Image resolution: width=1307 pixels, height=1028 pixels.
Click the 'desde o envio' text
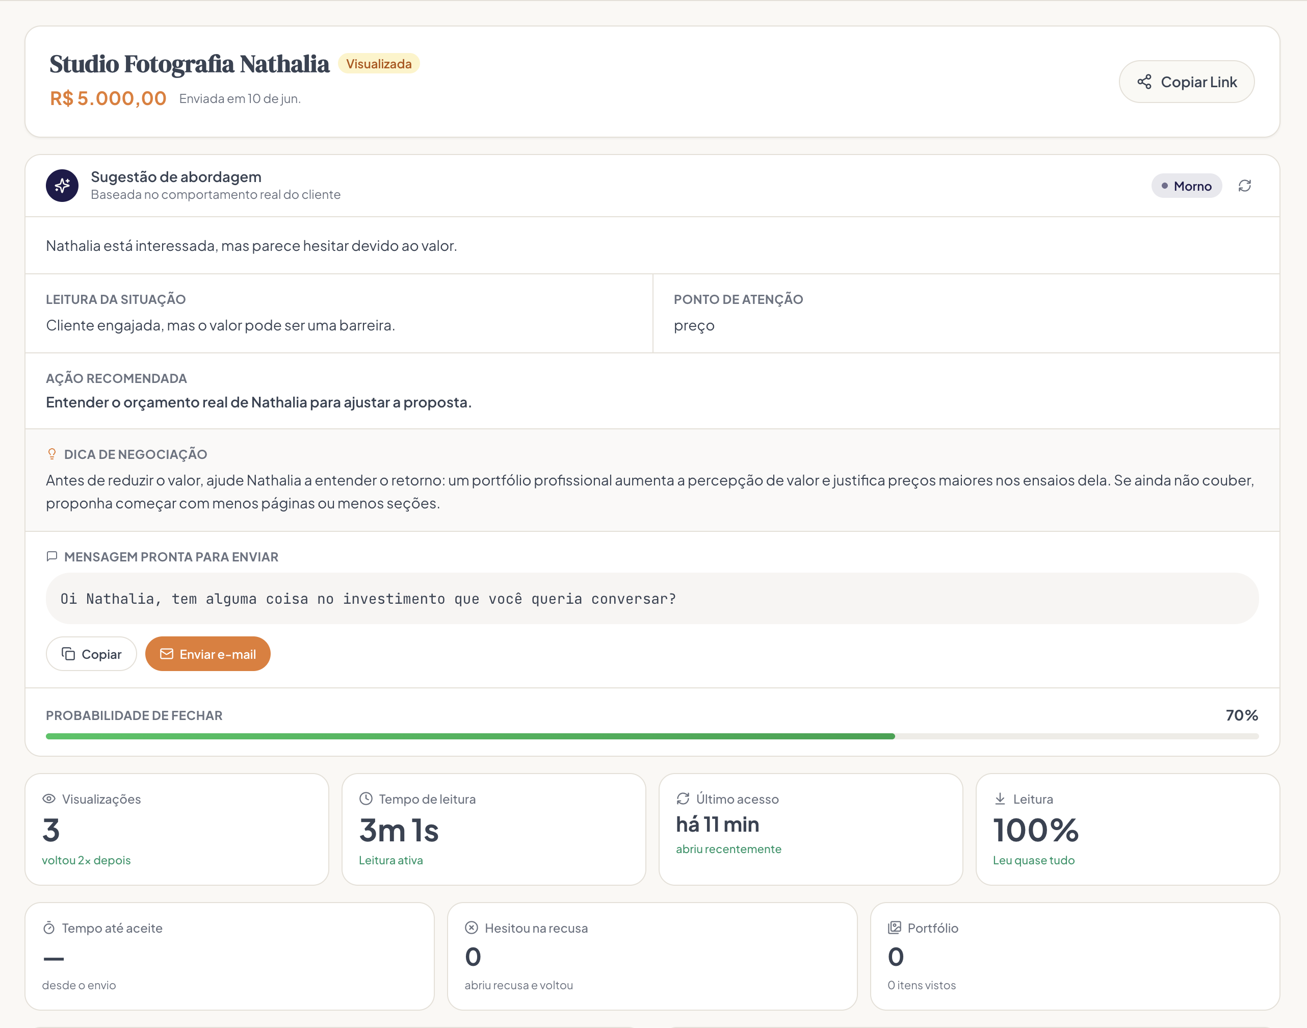click(79, 985)
